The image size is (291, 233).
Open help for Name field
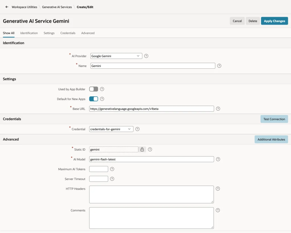click(x=219, y=66)
